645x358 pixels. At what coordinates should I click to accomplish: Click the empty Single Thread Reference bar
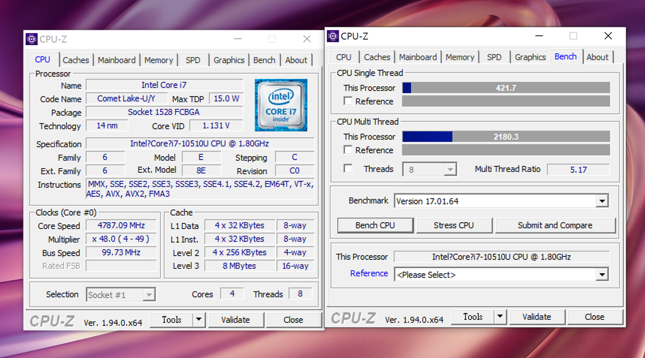click(506, 101)
